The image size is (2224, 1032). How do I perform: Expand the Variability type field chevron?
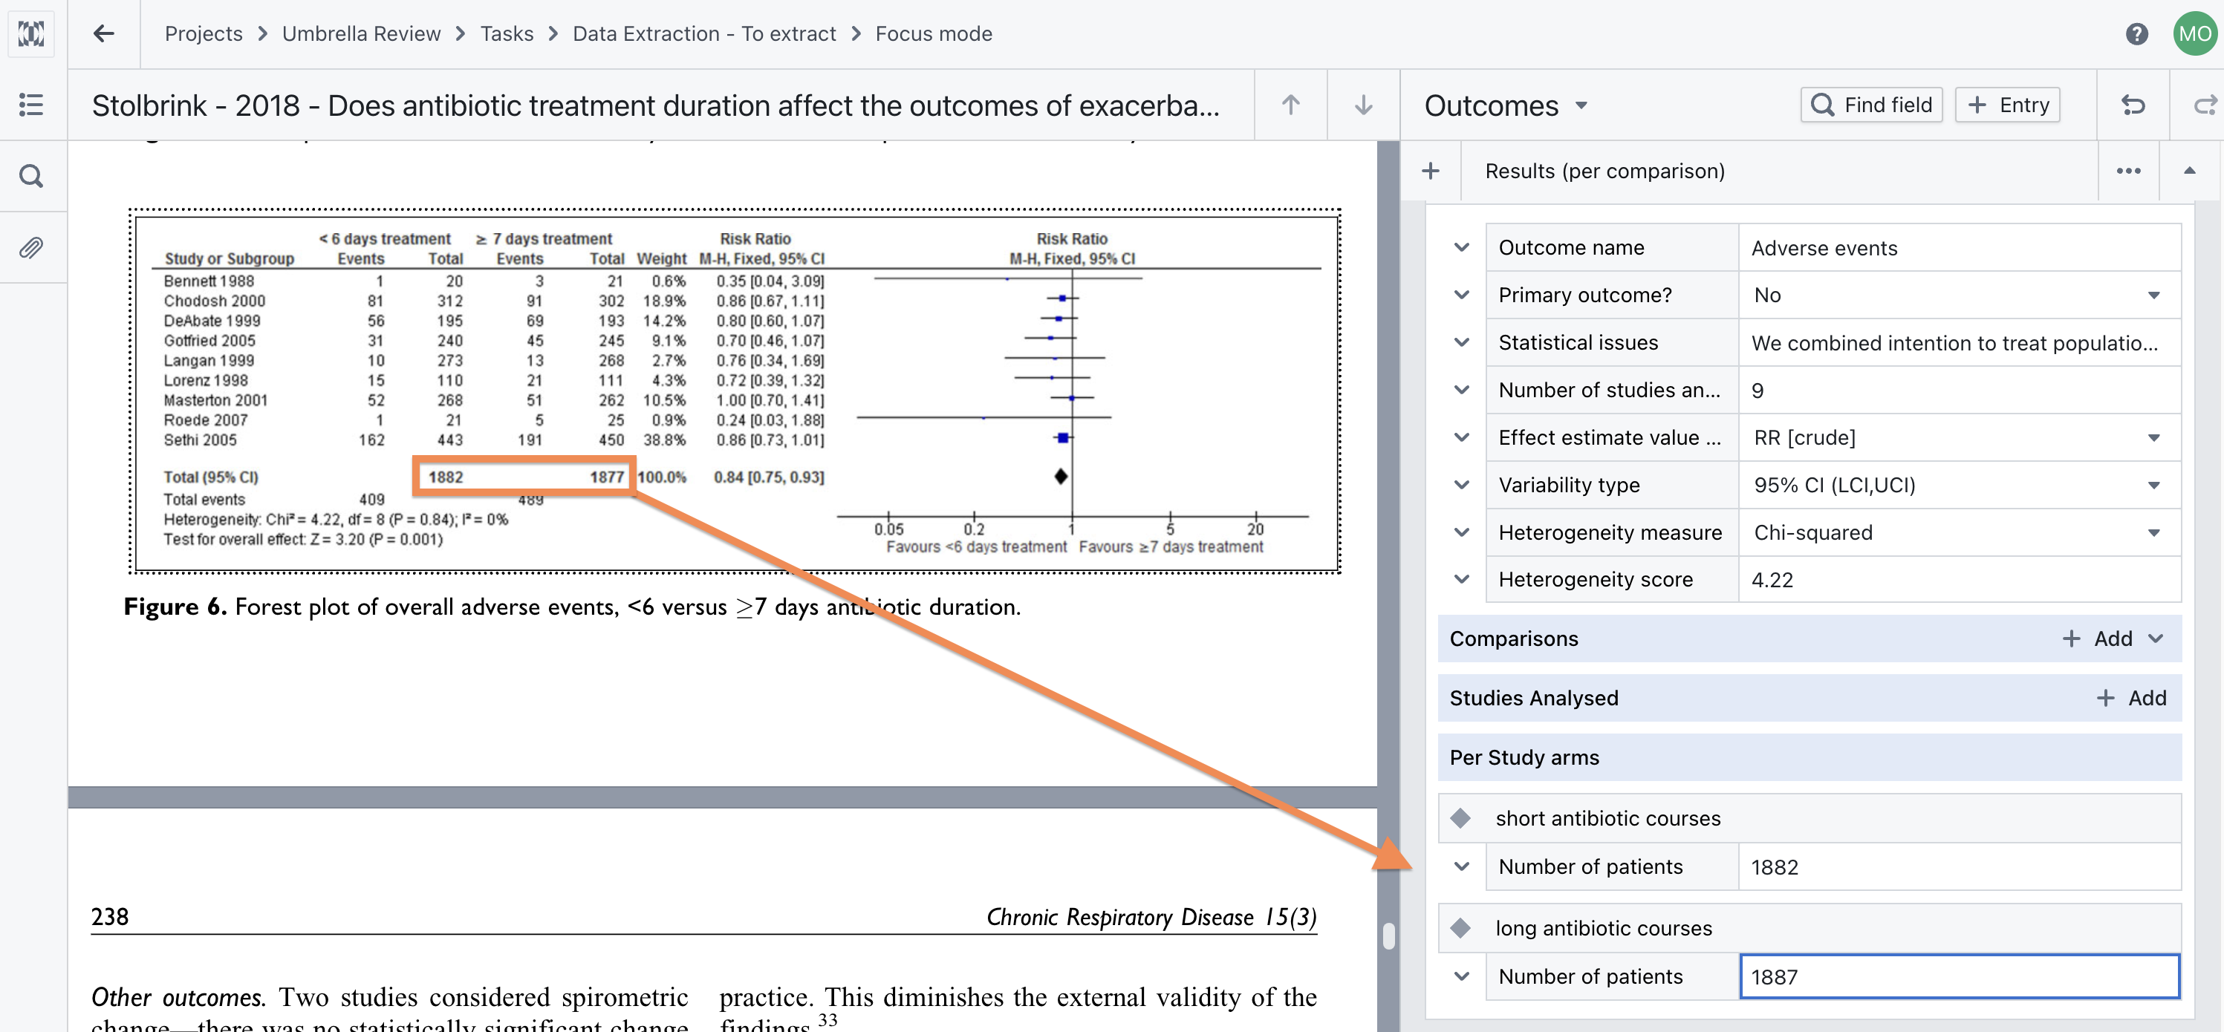[1461, 485]
